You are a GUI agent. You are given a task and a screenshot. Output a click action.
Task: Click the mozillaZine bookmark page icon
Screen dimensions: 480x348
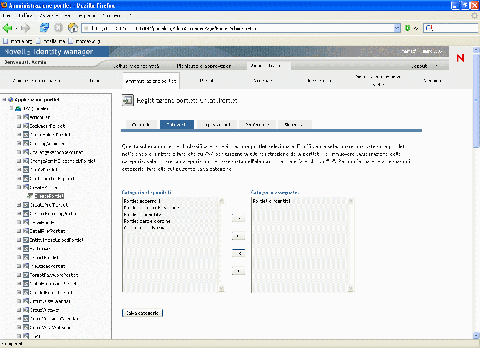[x=38, y=41]
